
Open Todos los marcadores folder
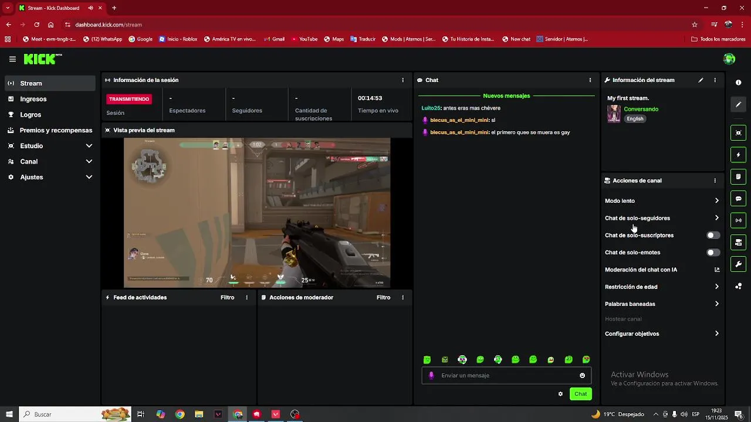coord(719,39)
